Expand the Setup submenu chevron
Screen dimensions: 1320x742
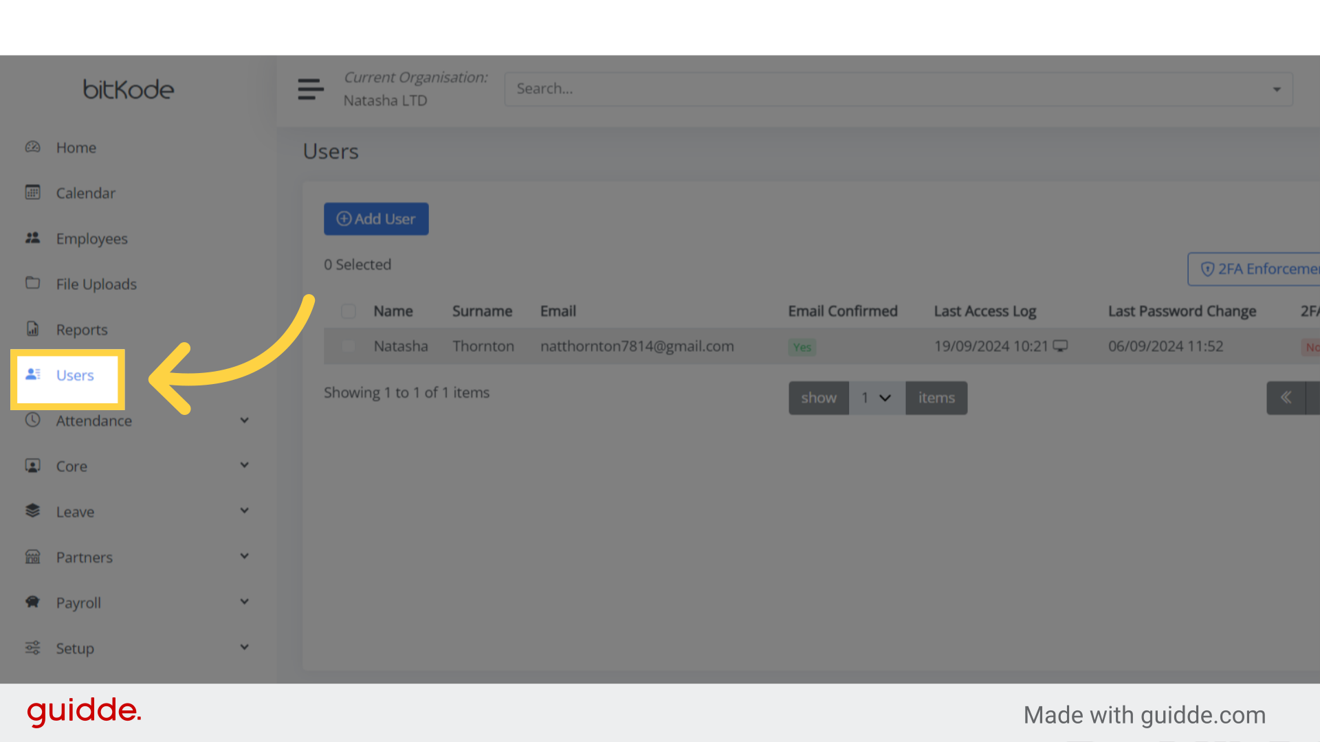point(244,648)
